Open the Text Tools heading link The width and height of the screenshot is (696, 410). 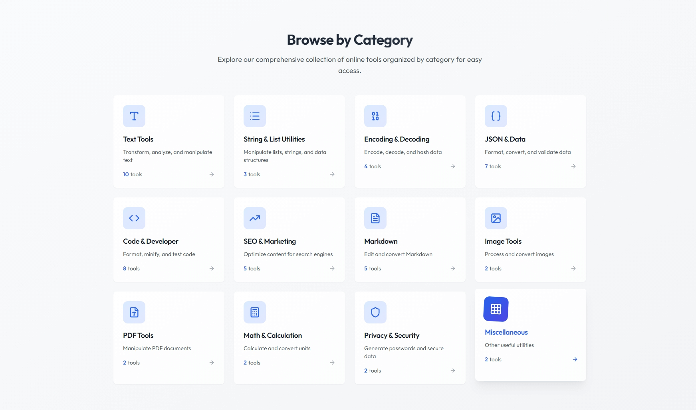click(x=138, y=139)
